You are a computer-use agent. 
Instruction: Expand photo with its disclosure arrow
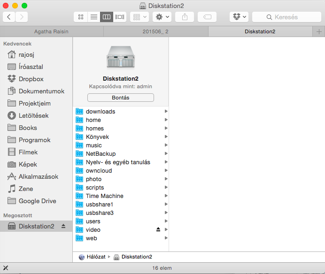coord(166,179)
